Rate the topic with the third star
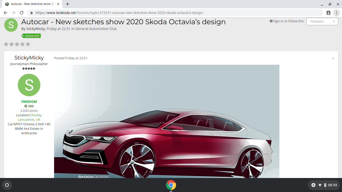Viewport: 342px width, 192px height. coord(17,44)
